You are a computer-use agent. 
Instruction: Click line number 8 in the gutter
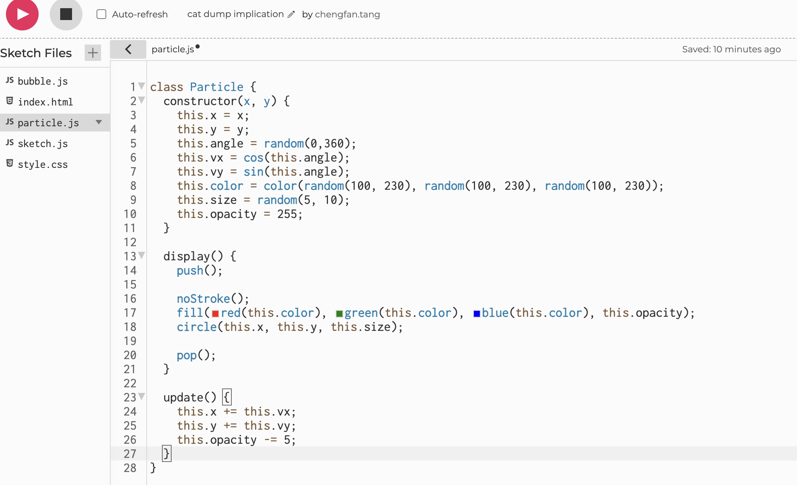(x=133, y=186)
